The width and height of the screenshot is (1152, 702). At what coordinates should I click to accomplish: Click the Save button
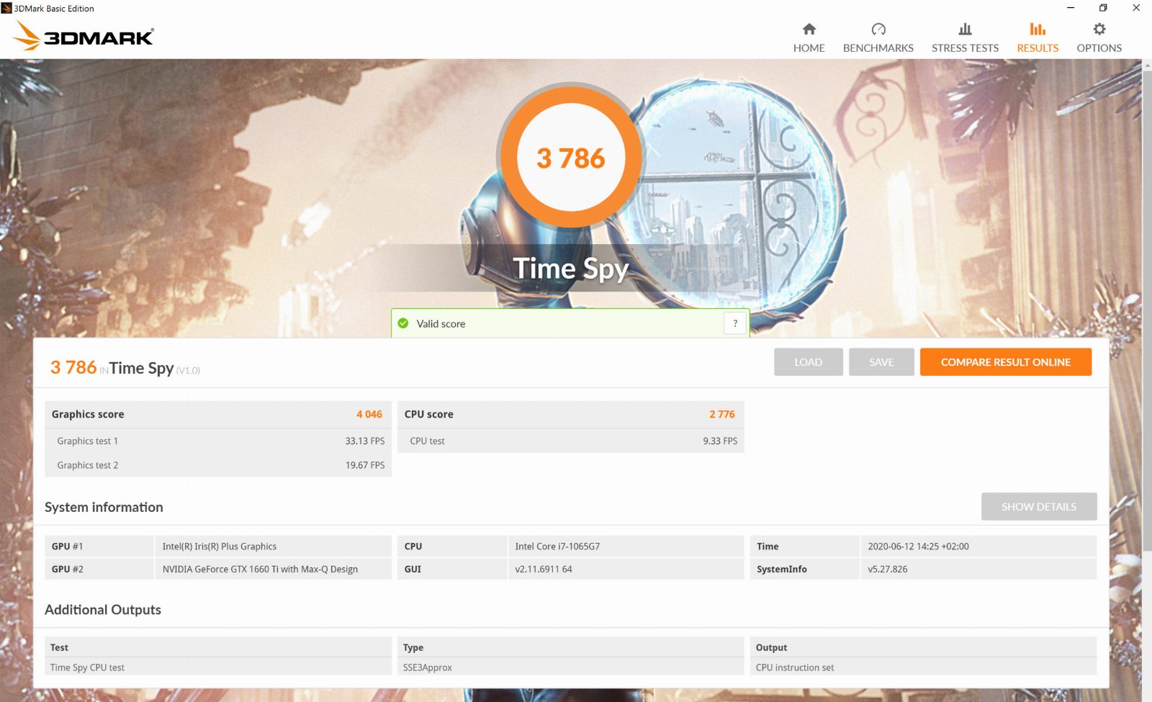pos(881,362)
